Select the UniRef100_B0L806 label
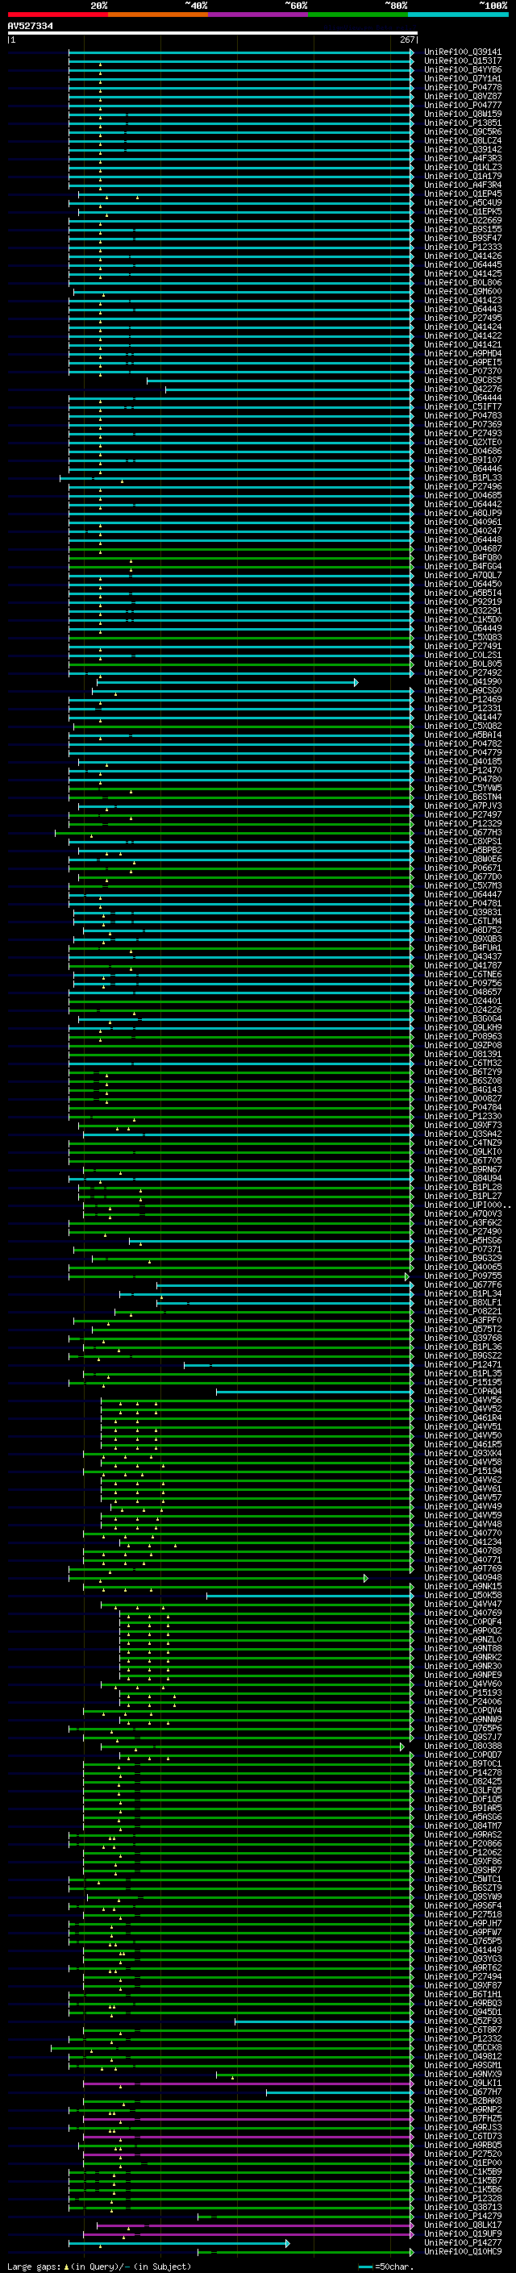 tap(463, 282)
